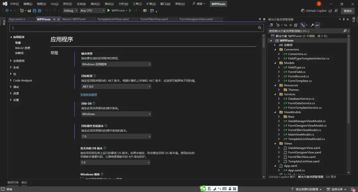Click the tab settings gear icon

pos(264,19)
